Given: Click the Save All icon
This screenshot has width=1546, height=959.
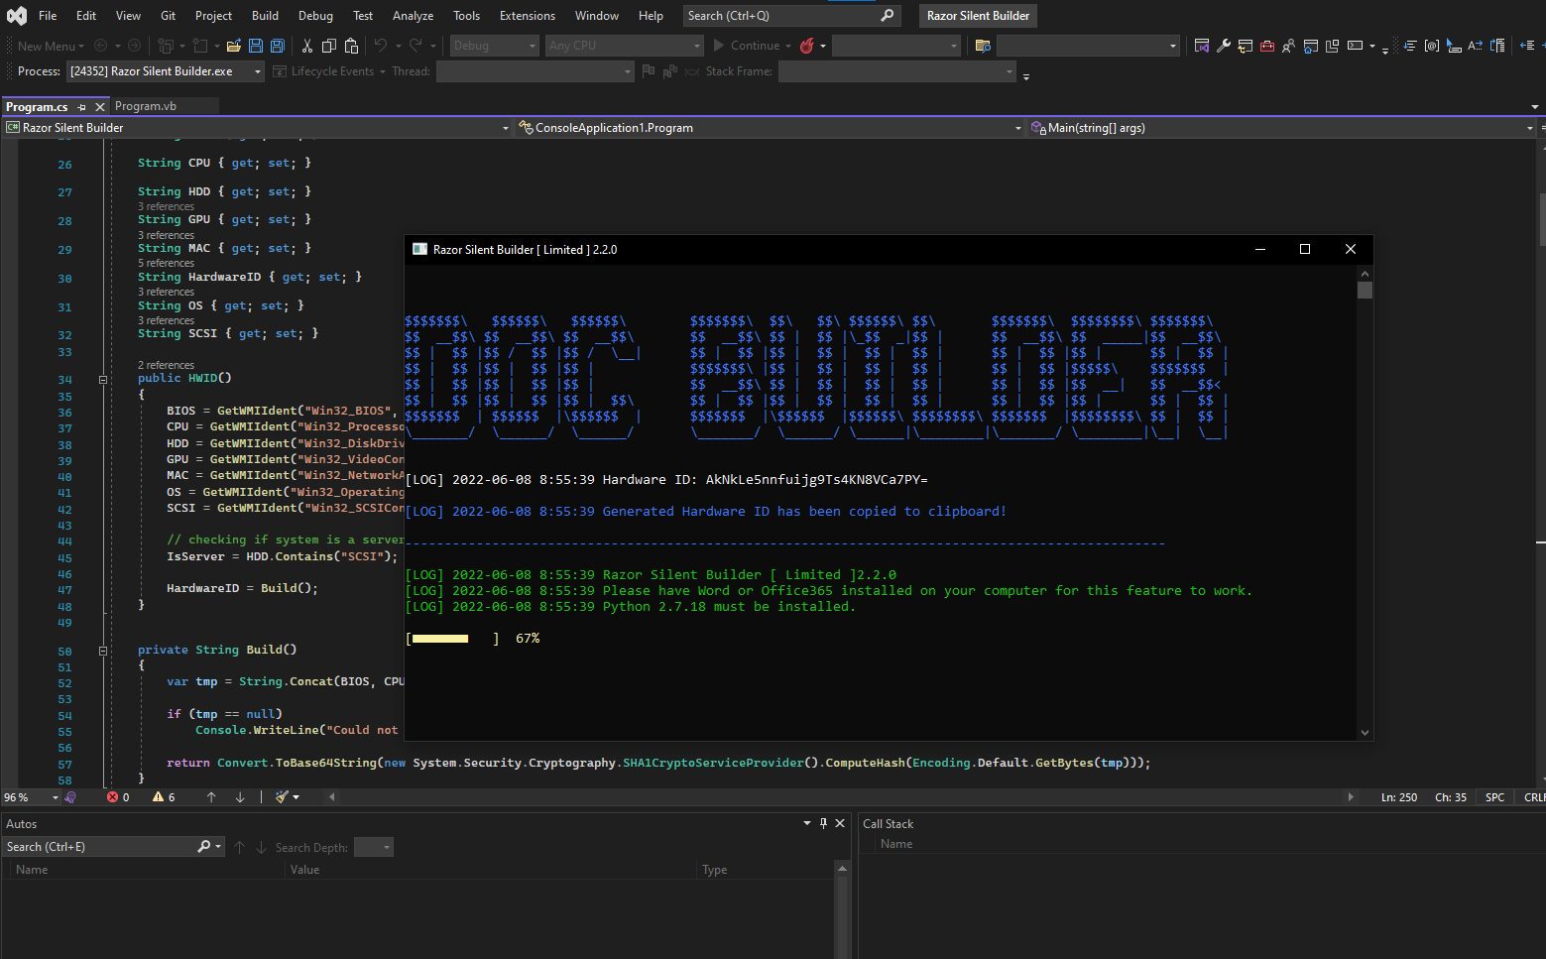Looking at the screenshot, I should click(278, 46).
